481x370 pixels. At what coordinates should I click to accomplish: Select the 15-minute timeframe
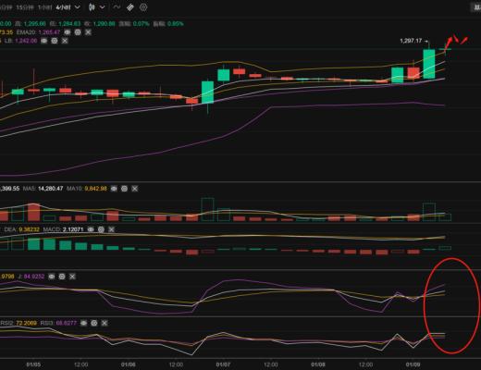coord(24,7)
